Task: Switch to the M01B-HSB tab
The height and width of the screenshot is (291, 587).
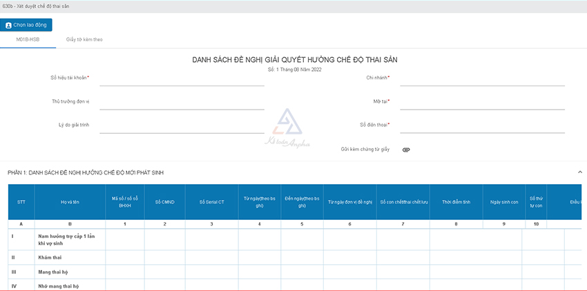Action: (28, 39)
